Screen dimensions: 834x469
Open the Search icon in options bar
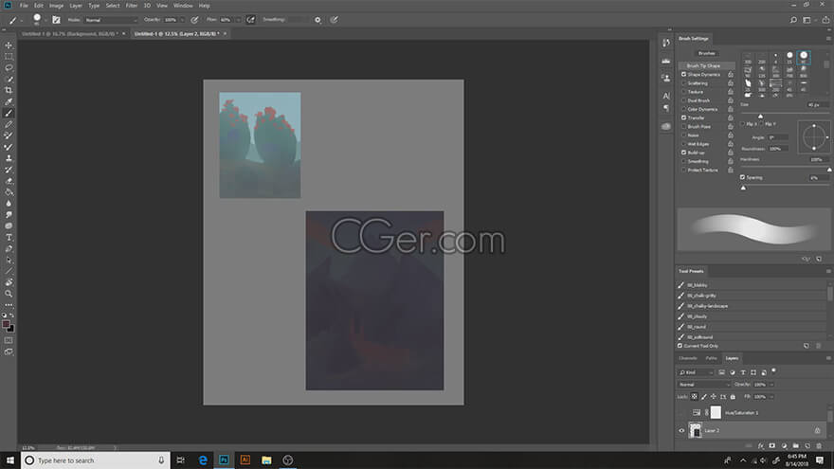point(793,20)
